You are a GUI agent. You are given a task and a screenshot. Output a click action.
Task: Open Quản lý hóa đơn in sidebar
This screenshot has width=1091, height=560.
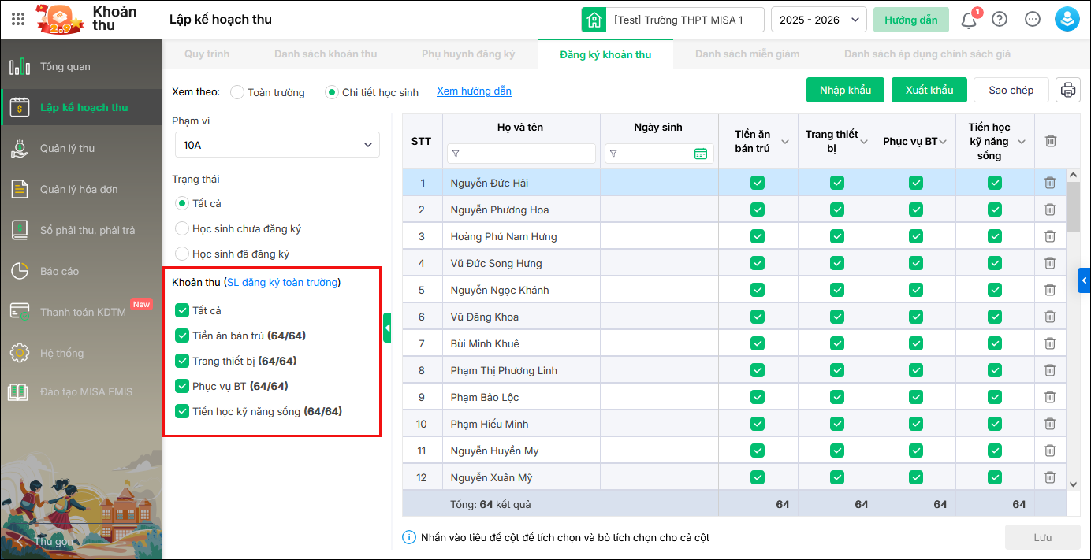pyautogui.click(x=81, y=189)
